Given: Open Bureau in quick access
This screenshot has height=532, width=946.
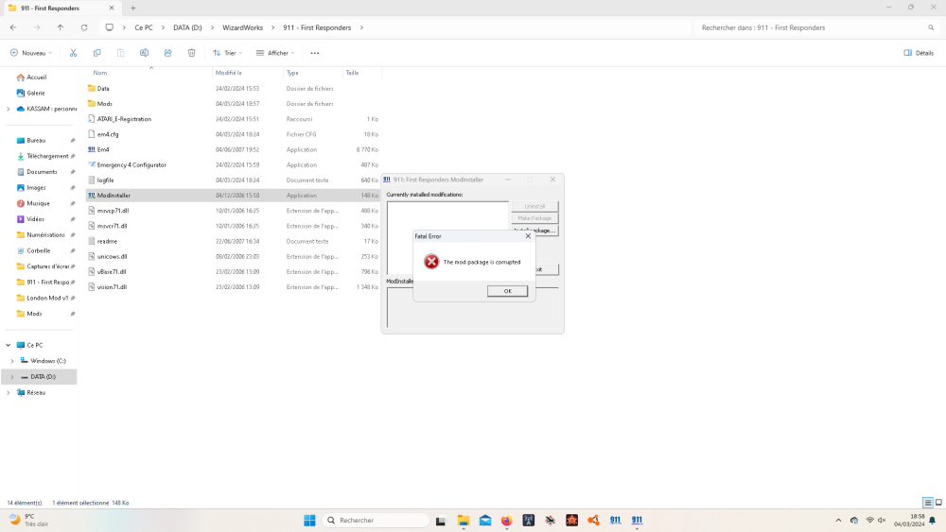Looking at the screenshot, I should [36, 141].
